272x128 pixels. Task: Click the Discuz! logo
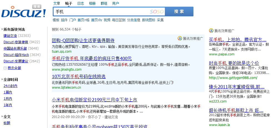click(24, 11)
